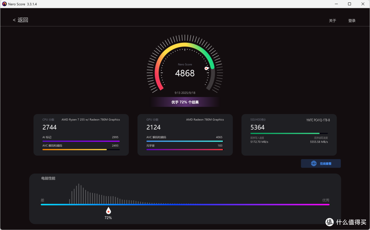The image size is (370, 230).
Task: Click the CPU AI 标记 progress bar
Action: (x=81, y=141)
